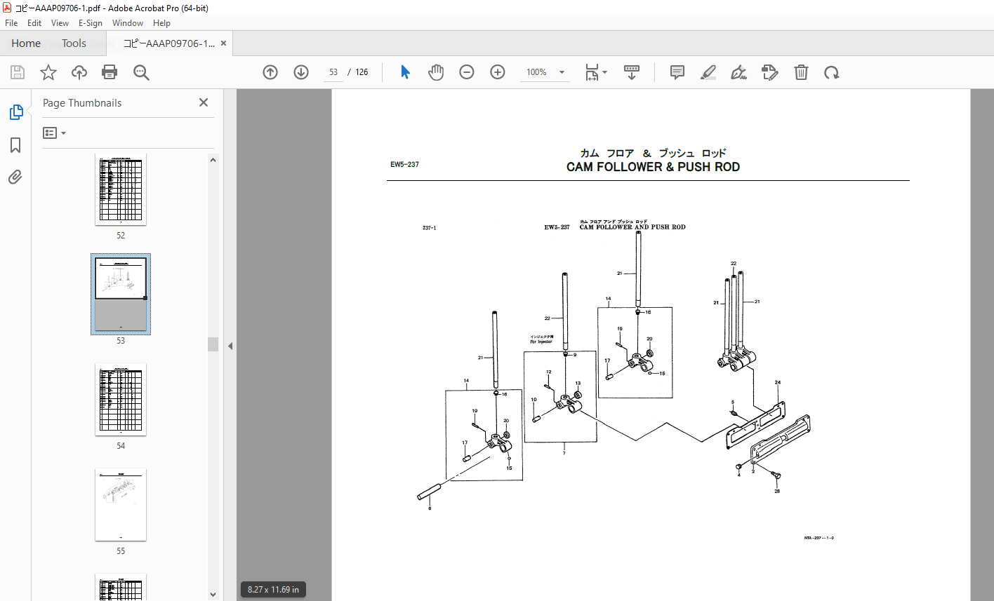The width and height of the screenshot is (994, 601).
Task: Switch to the Home tab
Action: pyautogui.click(x=26, y=43)
